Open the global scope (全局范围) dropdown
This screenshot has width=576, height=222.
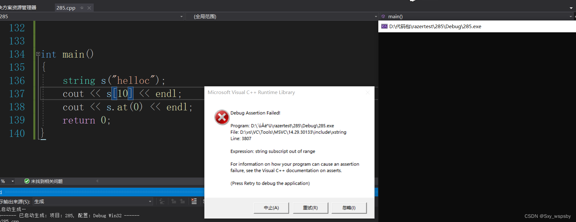[x=376, y=16]
